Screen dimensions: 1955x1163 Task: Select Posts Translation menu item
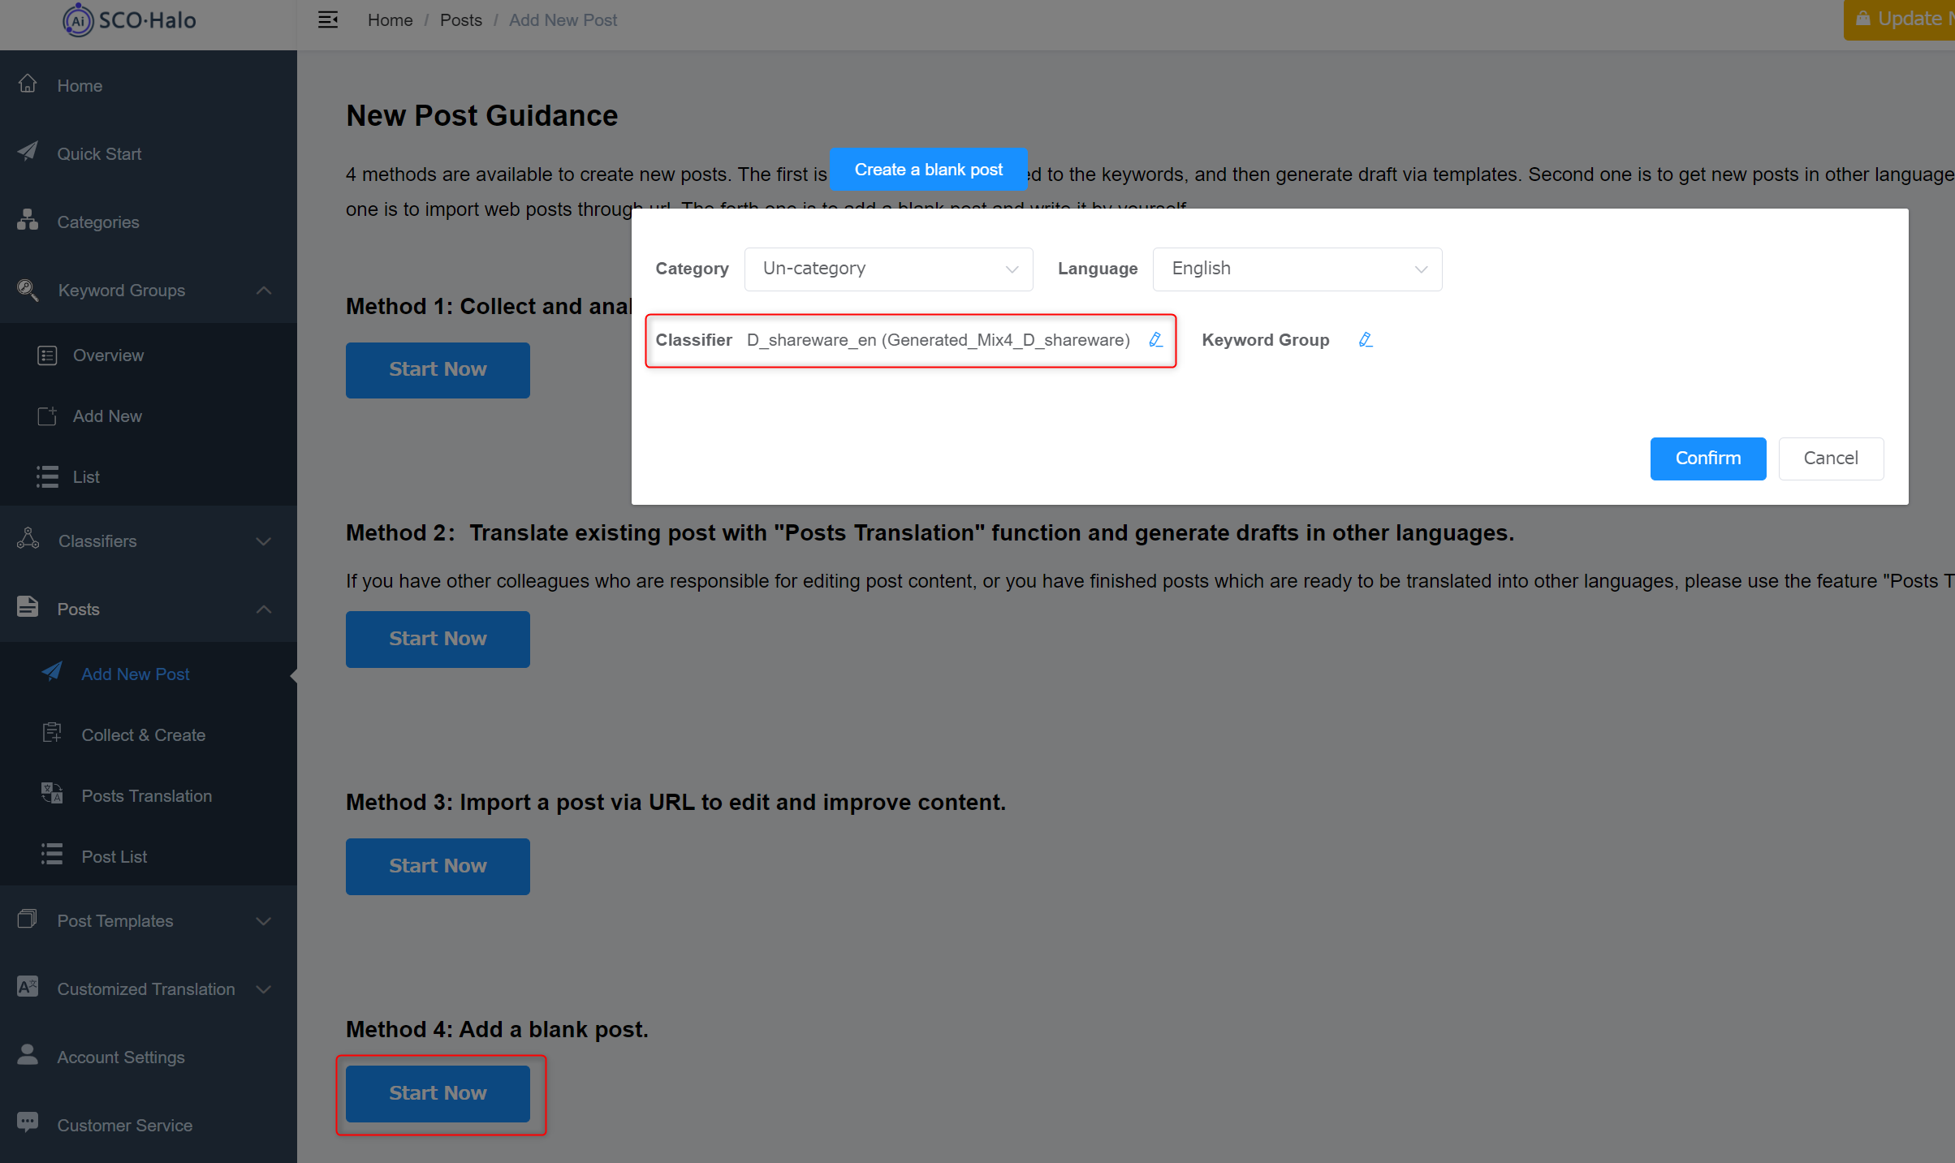147,795
